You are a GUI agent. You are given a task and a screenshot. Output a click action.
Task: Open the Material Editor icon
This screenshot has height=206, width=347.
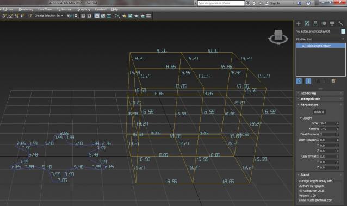point(116,16)
